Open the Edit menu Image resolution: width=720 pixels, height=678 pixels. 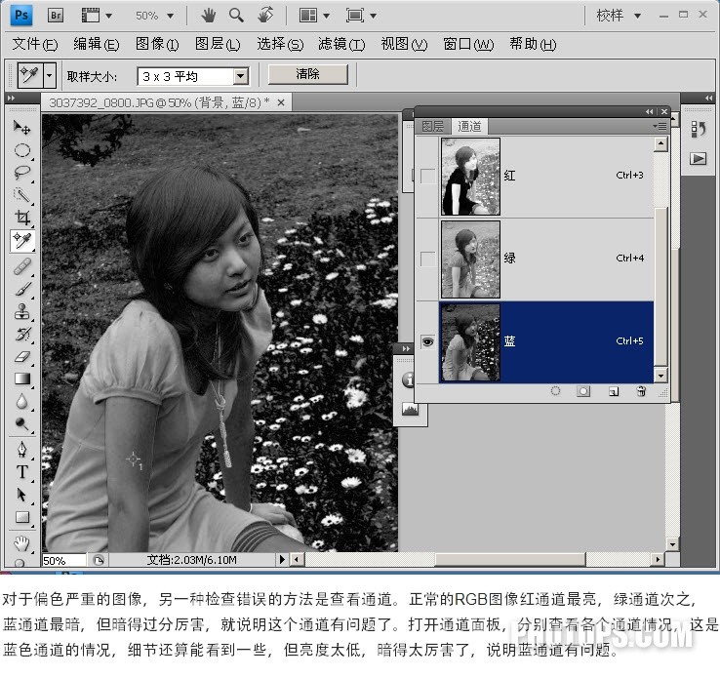[x=96, y=44]
